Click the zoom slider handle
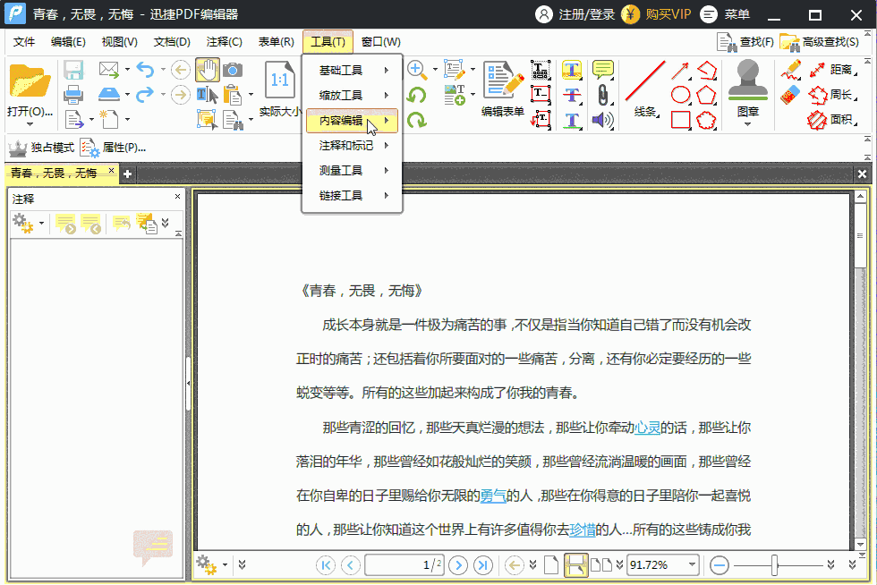 tap(775, 564)
